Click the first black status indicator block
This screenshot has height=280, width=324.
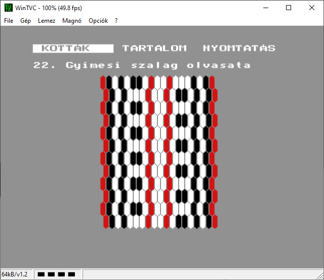pyautogui.click(x=41, y=274)
